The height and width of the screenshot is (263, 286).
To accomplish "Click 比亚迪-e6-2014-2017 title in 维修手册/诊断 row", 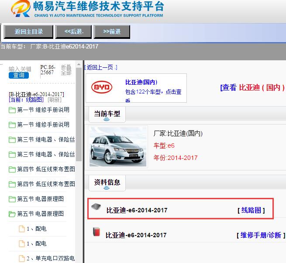I will point(136,235).
